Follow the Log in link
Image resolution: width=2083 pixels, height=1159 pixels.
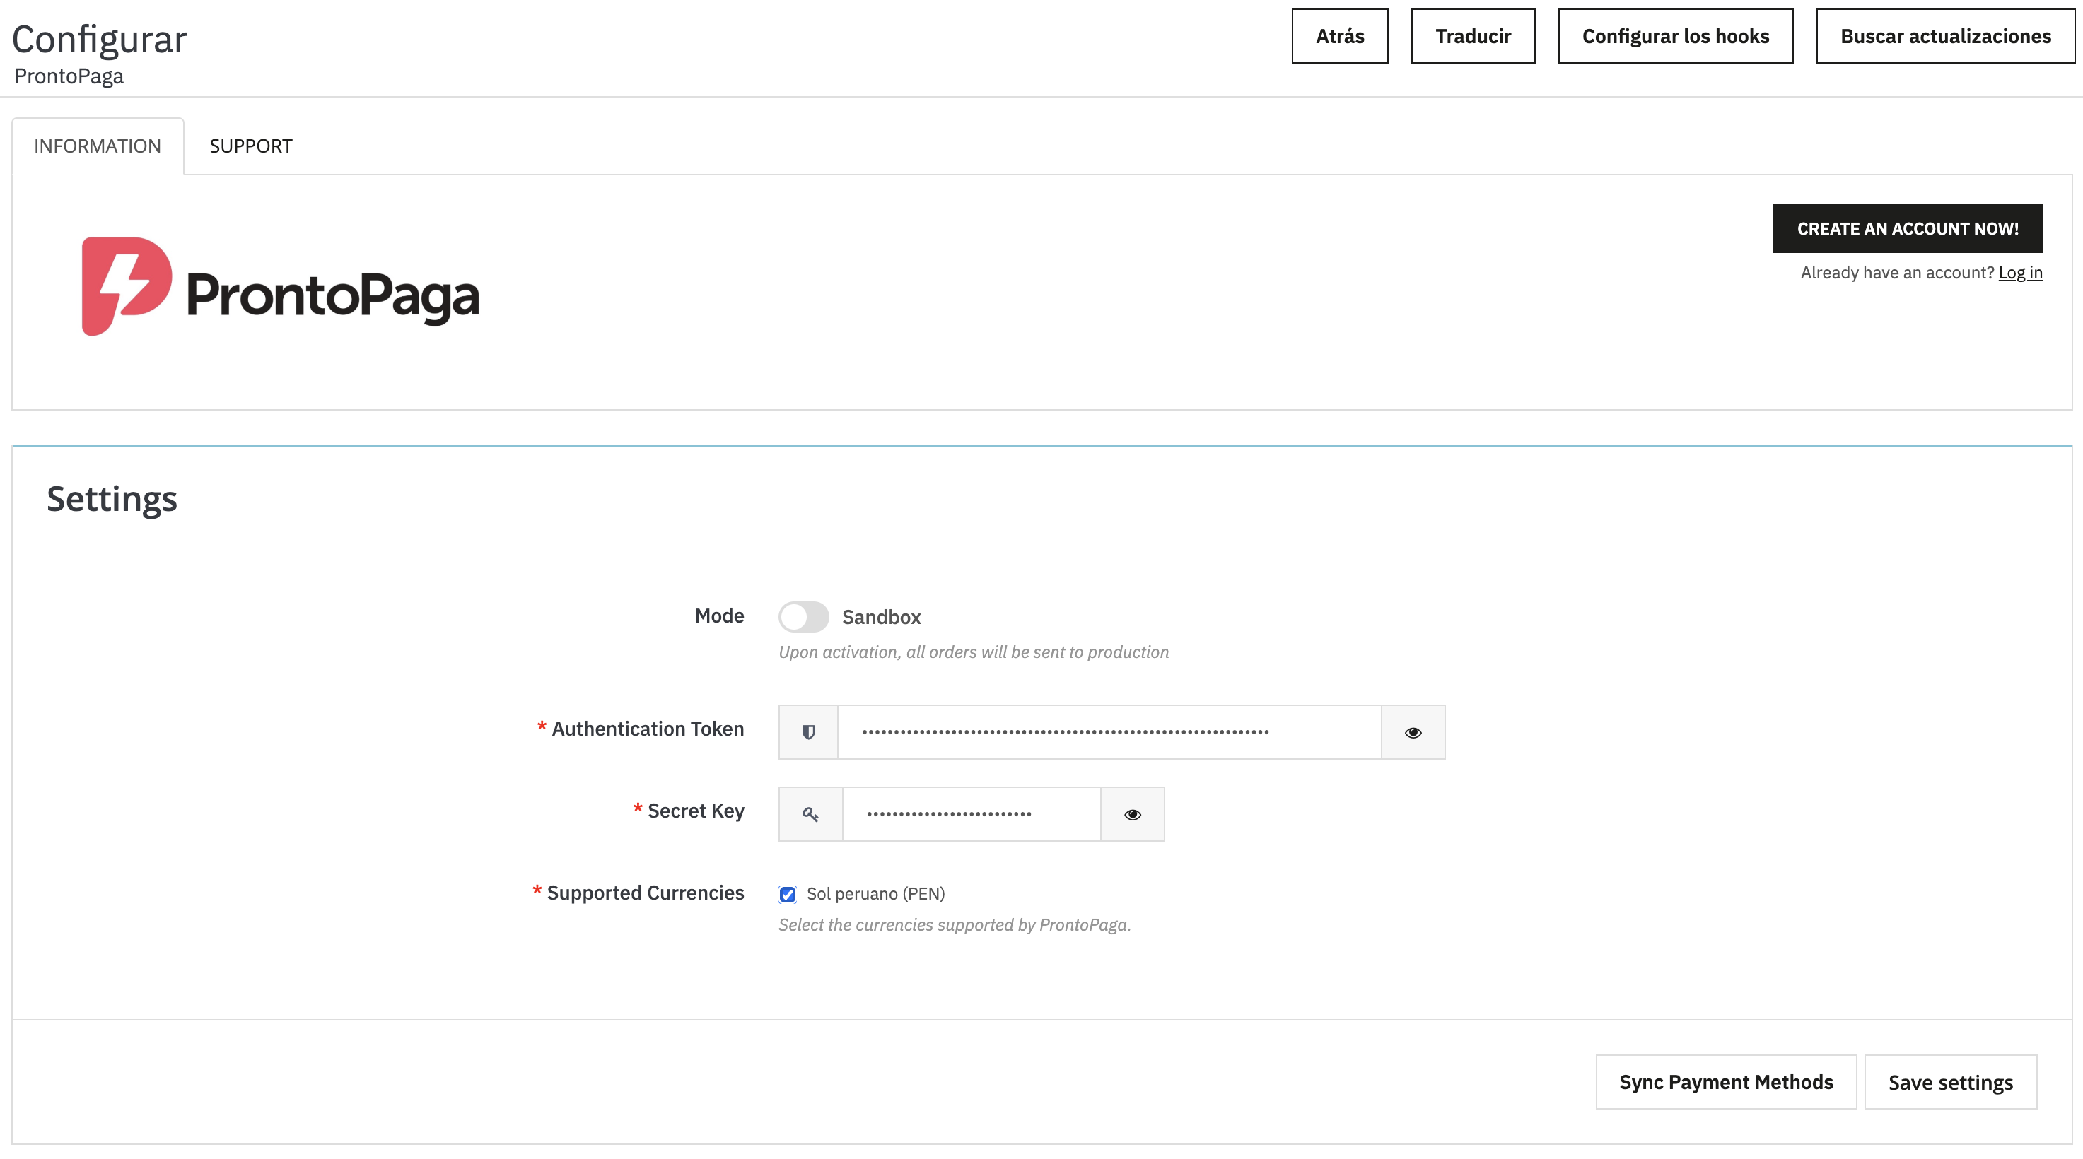tap(2020, 272)
